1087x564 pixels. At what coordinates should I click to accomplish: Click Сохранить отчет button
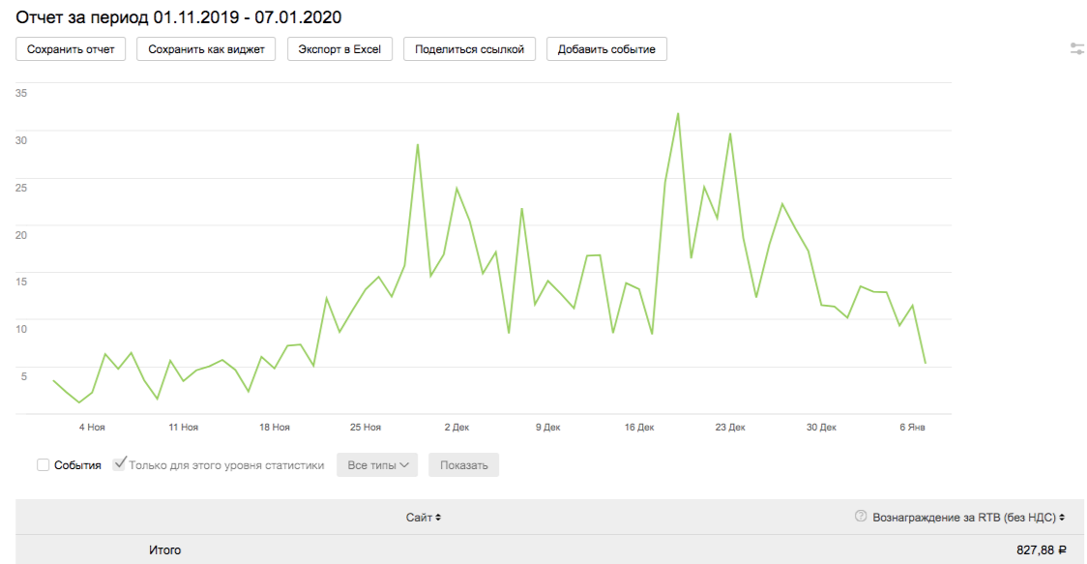pos(71,49)
